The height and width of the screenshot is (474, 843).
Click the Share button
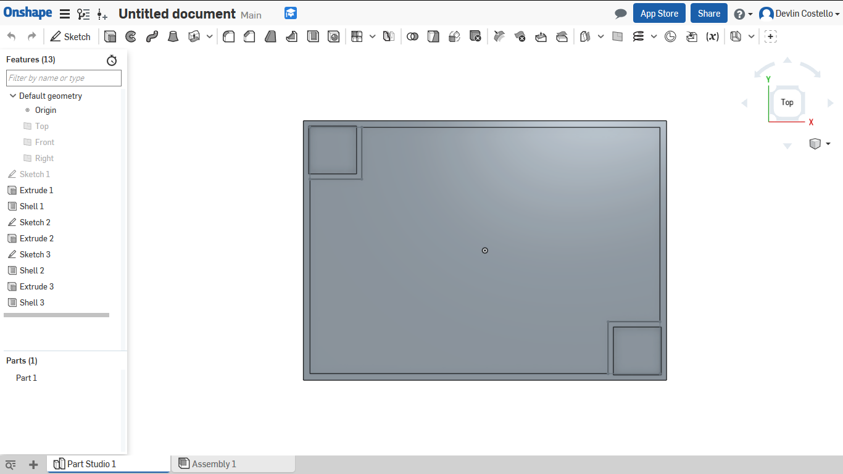click(709, 14)
